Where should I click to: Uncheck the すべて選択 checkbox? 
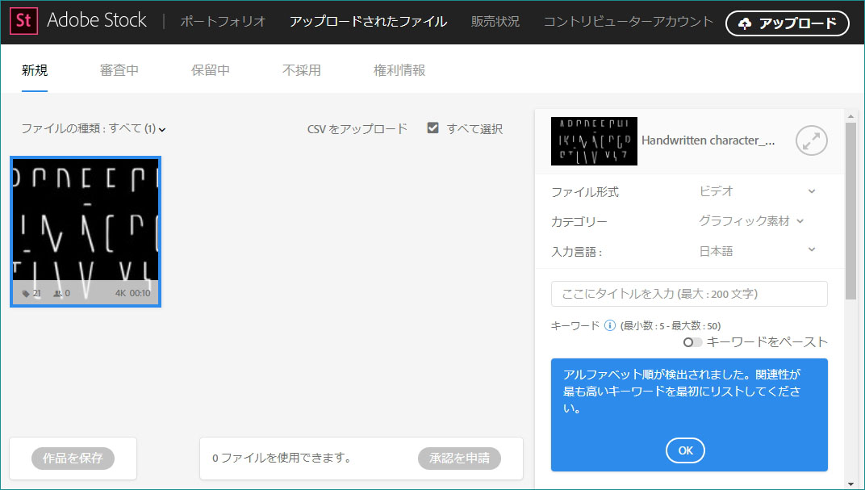pos(433,128)
